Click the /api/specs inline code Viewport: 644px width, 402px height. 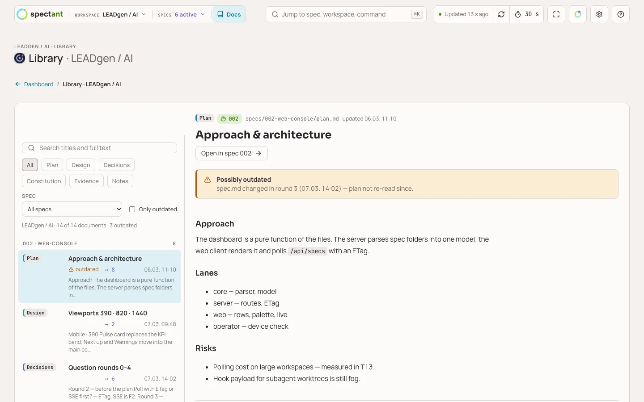click(x=308, y=251)
